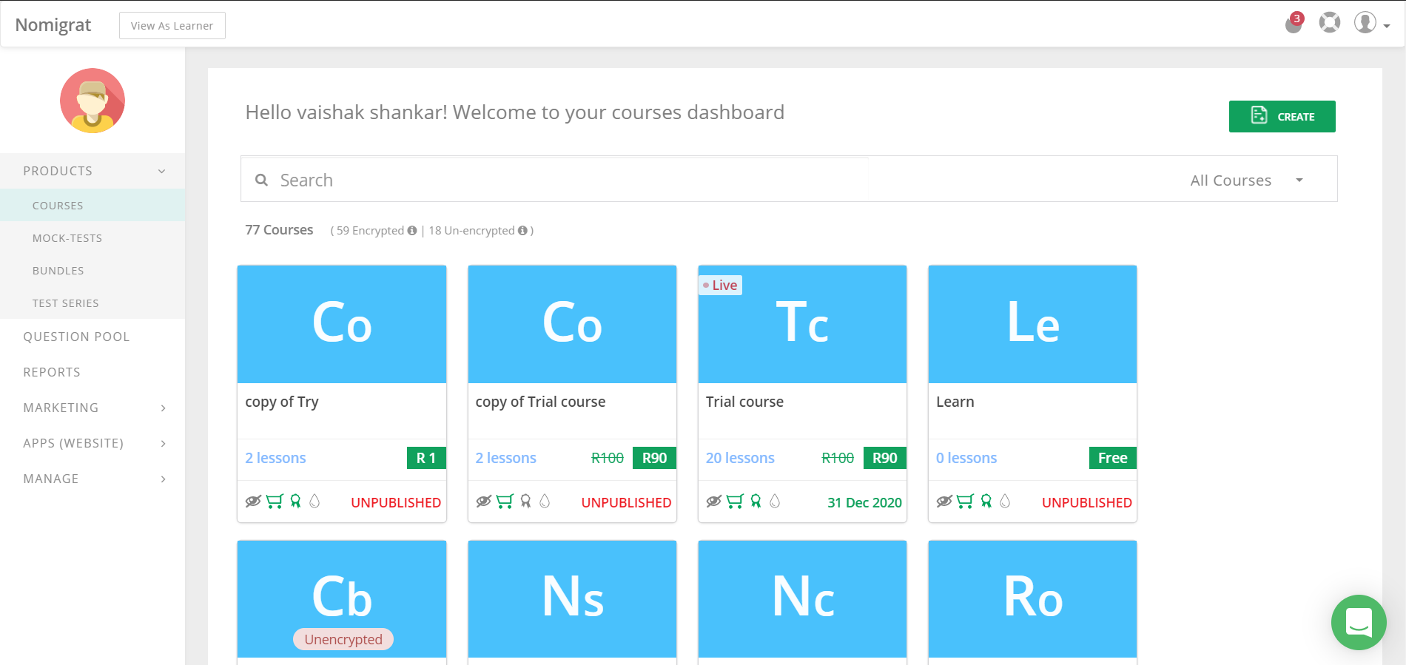1406x665 pixels.
Task: Open the user account menu
Action: tap(1372, 23)
